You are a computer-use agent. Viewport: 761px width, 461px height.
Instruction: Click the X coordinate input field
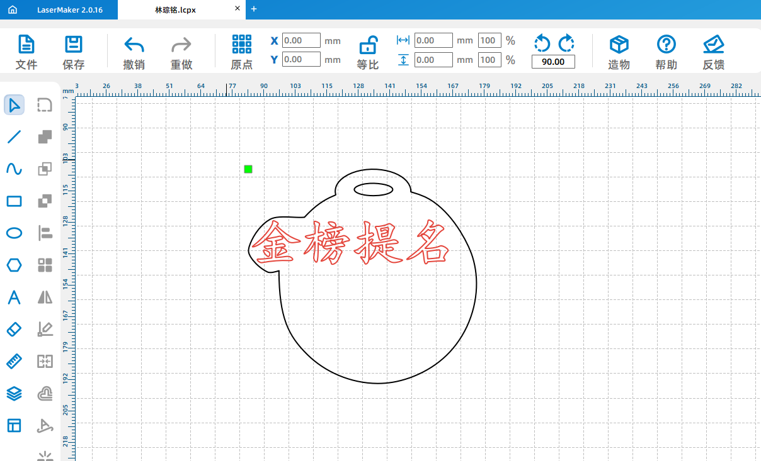[x=301, y=41]
